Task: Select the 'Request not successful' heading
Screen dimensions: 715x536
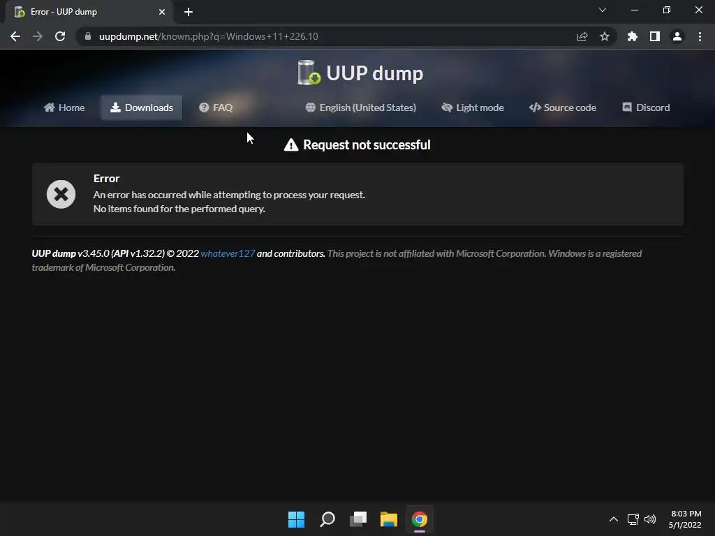Action: (367, 145)
